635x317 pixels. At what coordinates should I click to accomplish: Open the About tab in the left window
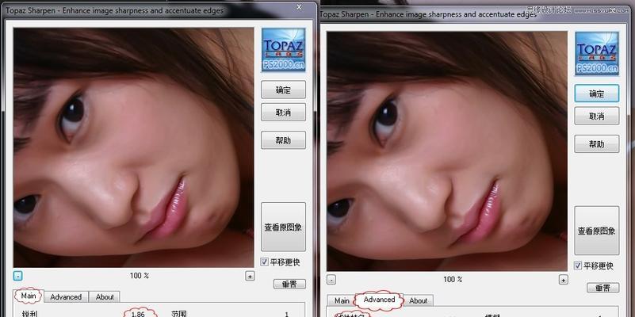pos(105,296)
